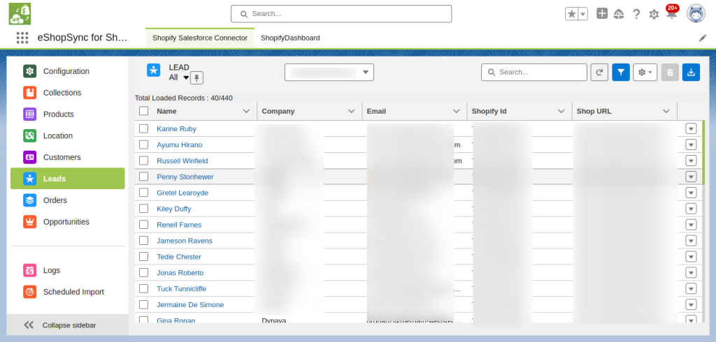This screenshot has width=716, height=342.
Task: Check the Russell Winfield row checkbox
Action: (x=144, y=161)
